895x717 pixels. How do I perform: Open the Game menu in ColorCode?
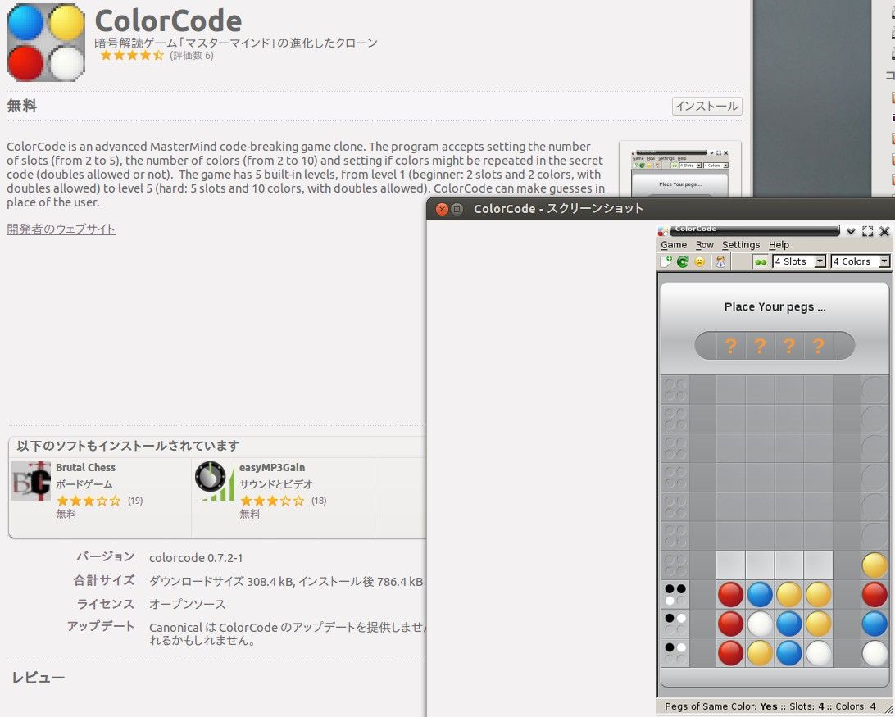(x=674, y=245)
